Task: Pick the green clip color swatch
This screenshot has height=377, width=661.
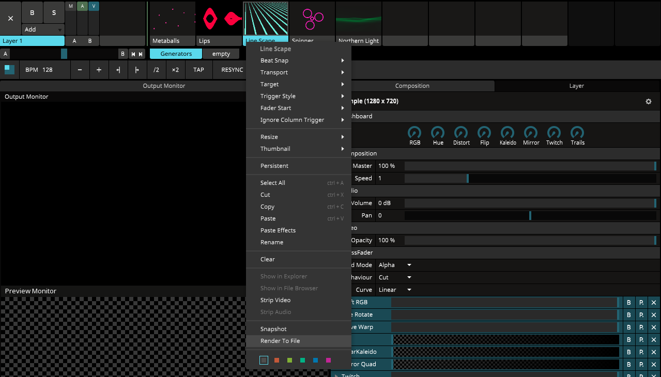Action: click(289, 360)
